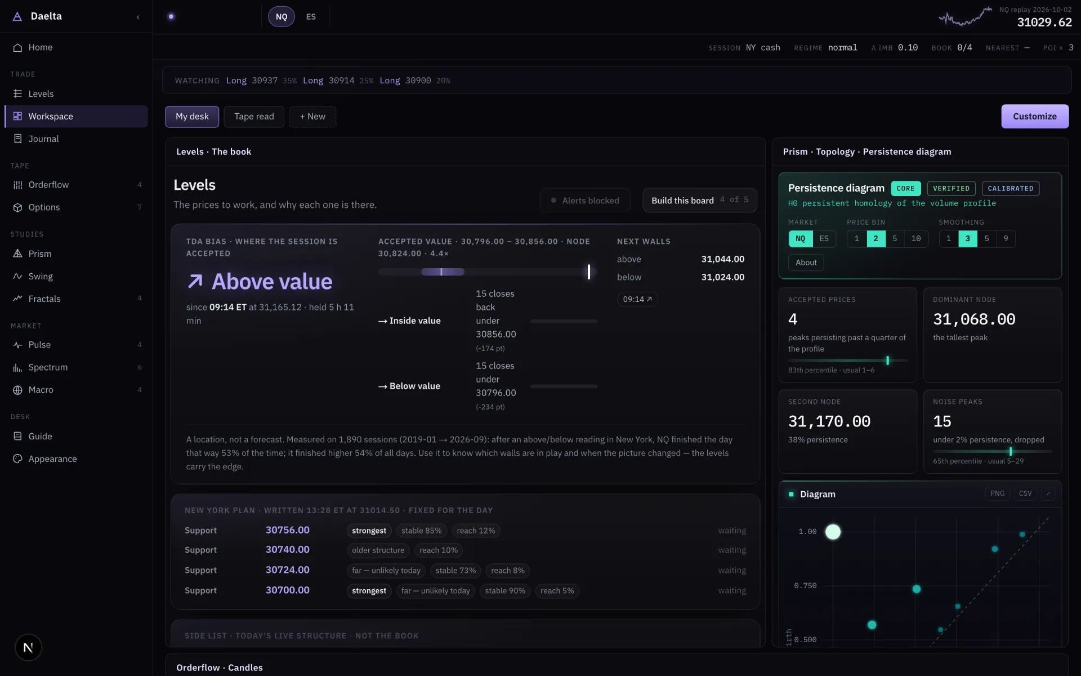
Task: Click the Customize button
Action: [x=1035, y=117]
